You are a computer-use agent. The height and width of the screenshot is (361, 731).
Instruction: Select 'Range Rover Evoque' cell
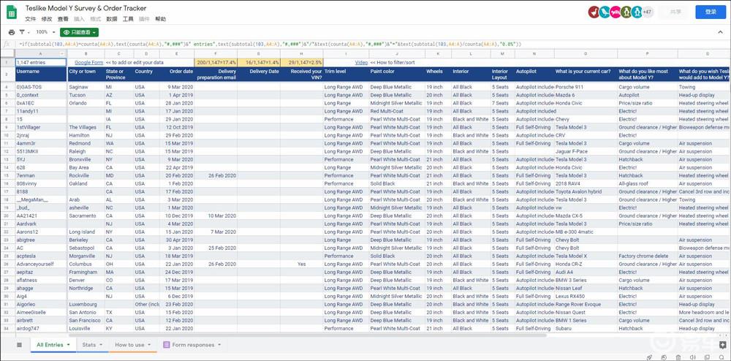click(x=585, y=304)
